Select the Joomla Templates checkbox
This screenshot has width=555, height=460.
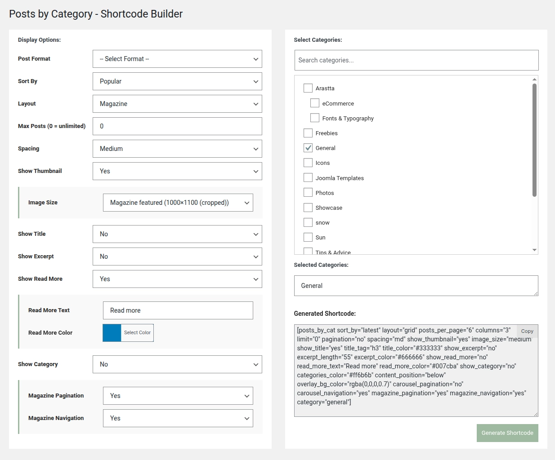pos(308,178)
